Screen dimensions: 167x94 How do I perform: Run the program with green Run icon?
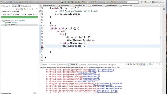pyautogui.click(x=69, y=2)
